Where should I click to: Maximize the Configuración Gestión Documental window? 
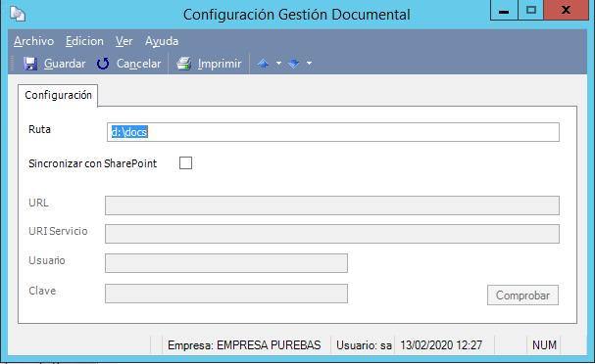(x=531, y=10)
